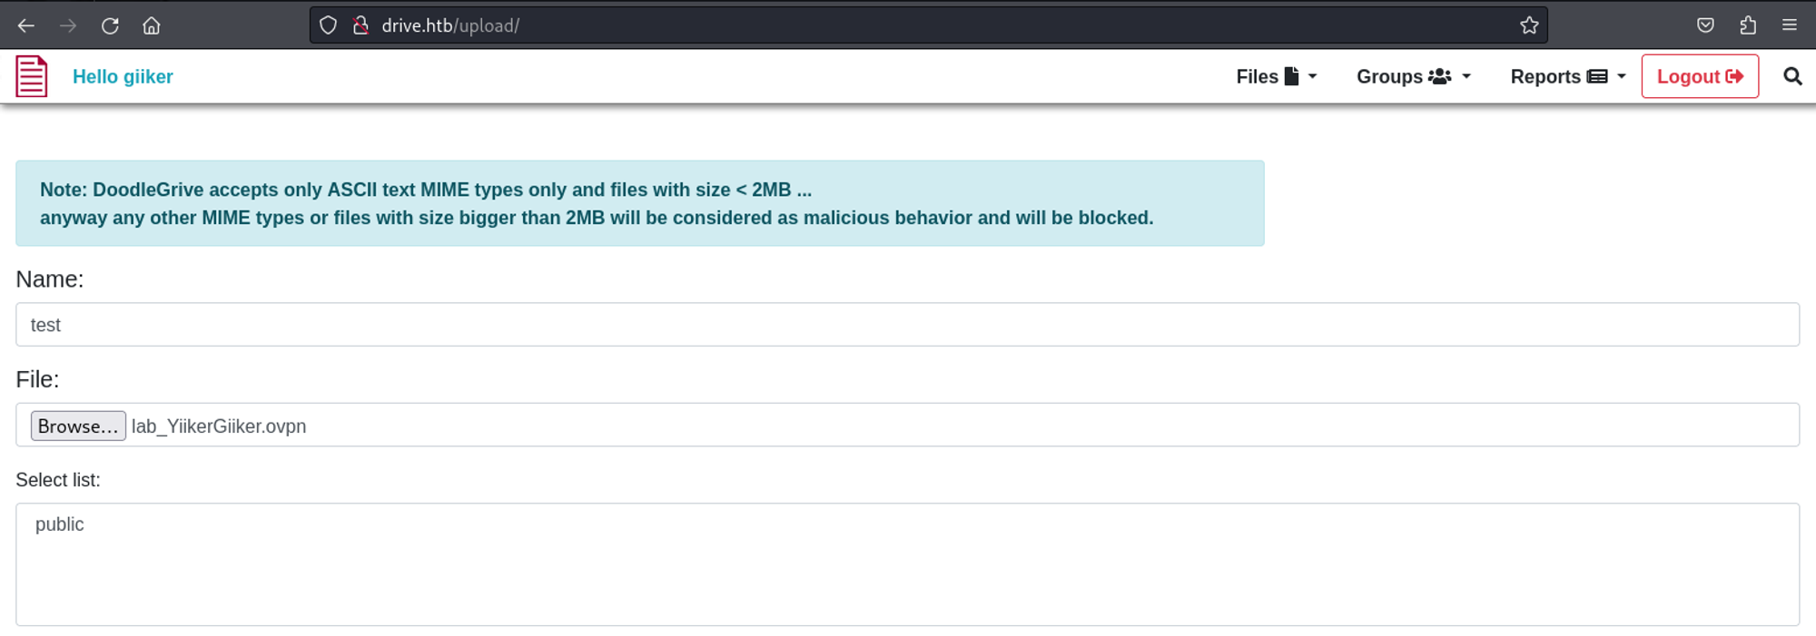Select the public option in list
Viewport: 1816px width, 636px height.
pyautogui.click(x=60, y=524)
